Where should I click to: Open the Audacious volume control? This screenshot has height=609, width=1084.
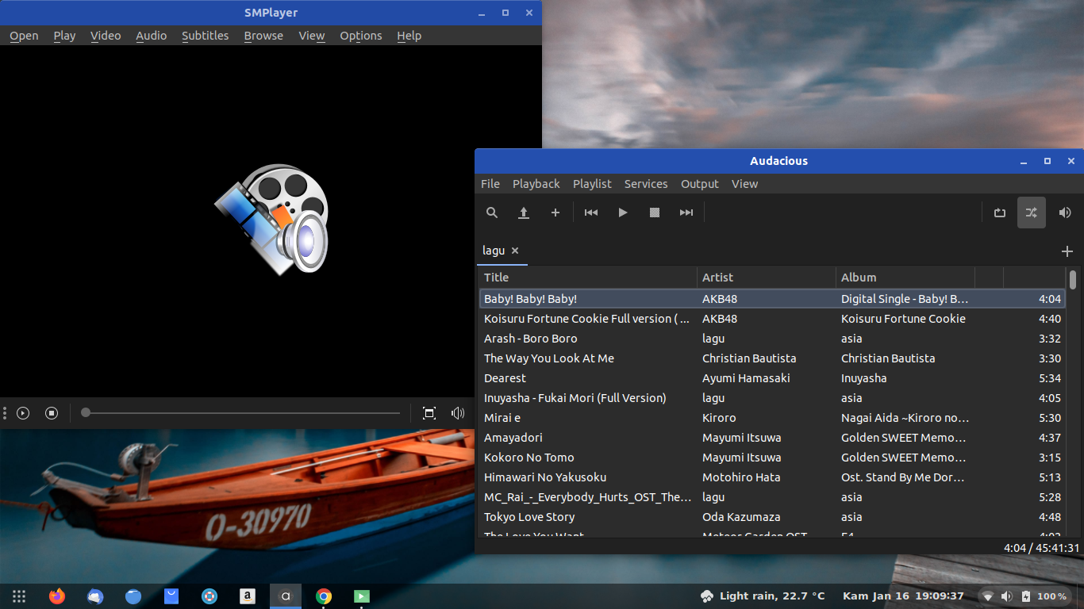(1065, 213)
